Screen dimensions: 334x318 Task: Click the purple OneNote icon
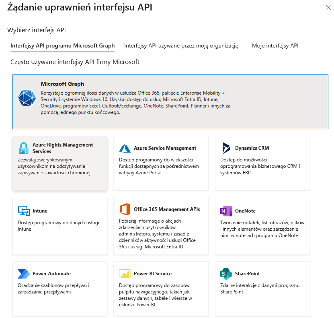point(226,211)
